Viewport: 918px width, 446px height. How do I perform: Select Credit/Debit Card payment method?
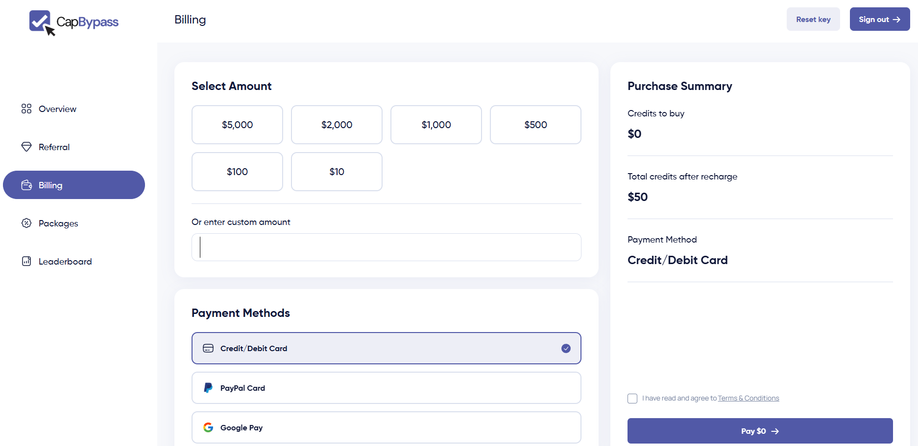pyautogui.click(x=387, y=348)
